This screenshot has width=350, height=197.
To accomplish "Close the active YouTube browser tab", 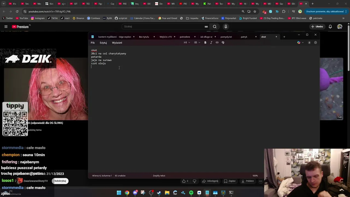I will (306, 4).
